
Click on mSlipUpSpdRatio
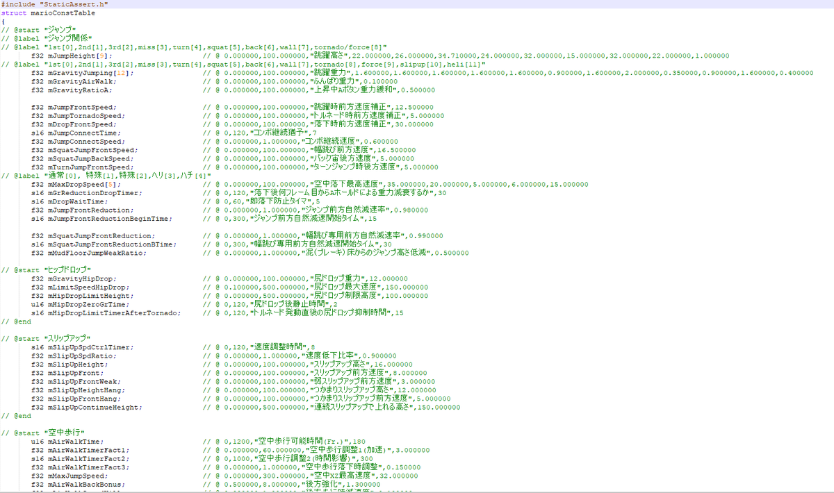(x=81, y=356)
